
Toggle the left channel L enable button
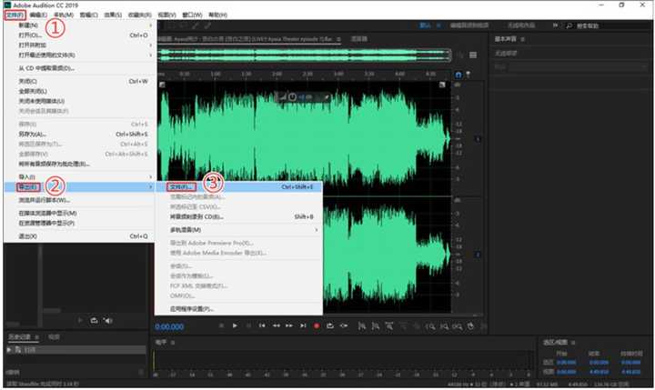coord(479,138)
